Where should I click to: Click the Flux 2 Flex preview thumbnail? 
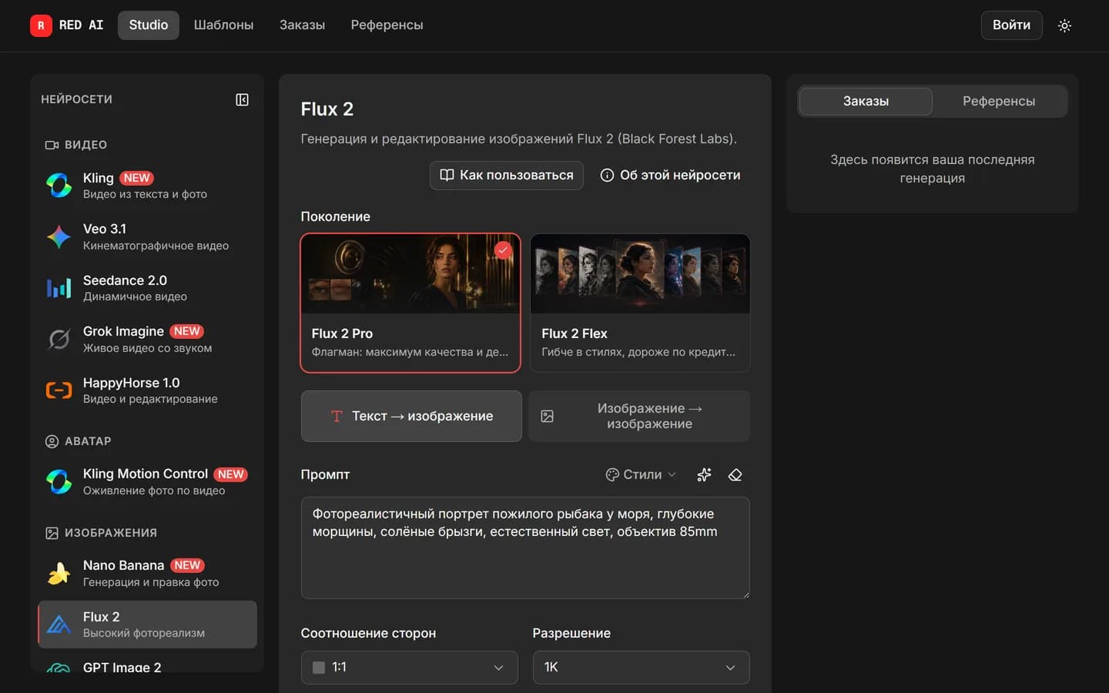(x=640, y=273)
